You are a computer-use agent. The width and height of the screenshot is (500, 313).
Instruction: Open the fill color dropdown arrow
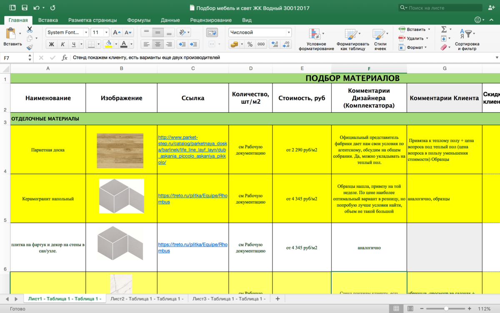(115, 44)
